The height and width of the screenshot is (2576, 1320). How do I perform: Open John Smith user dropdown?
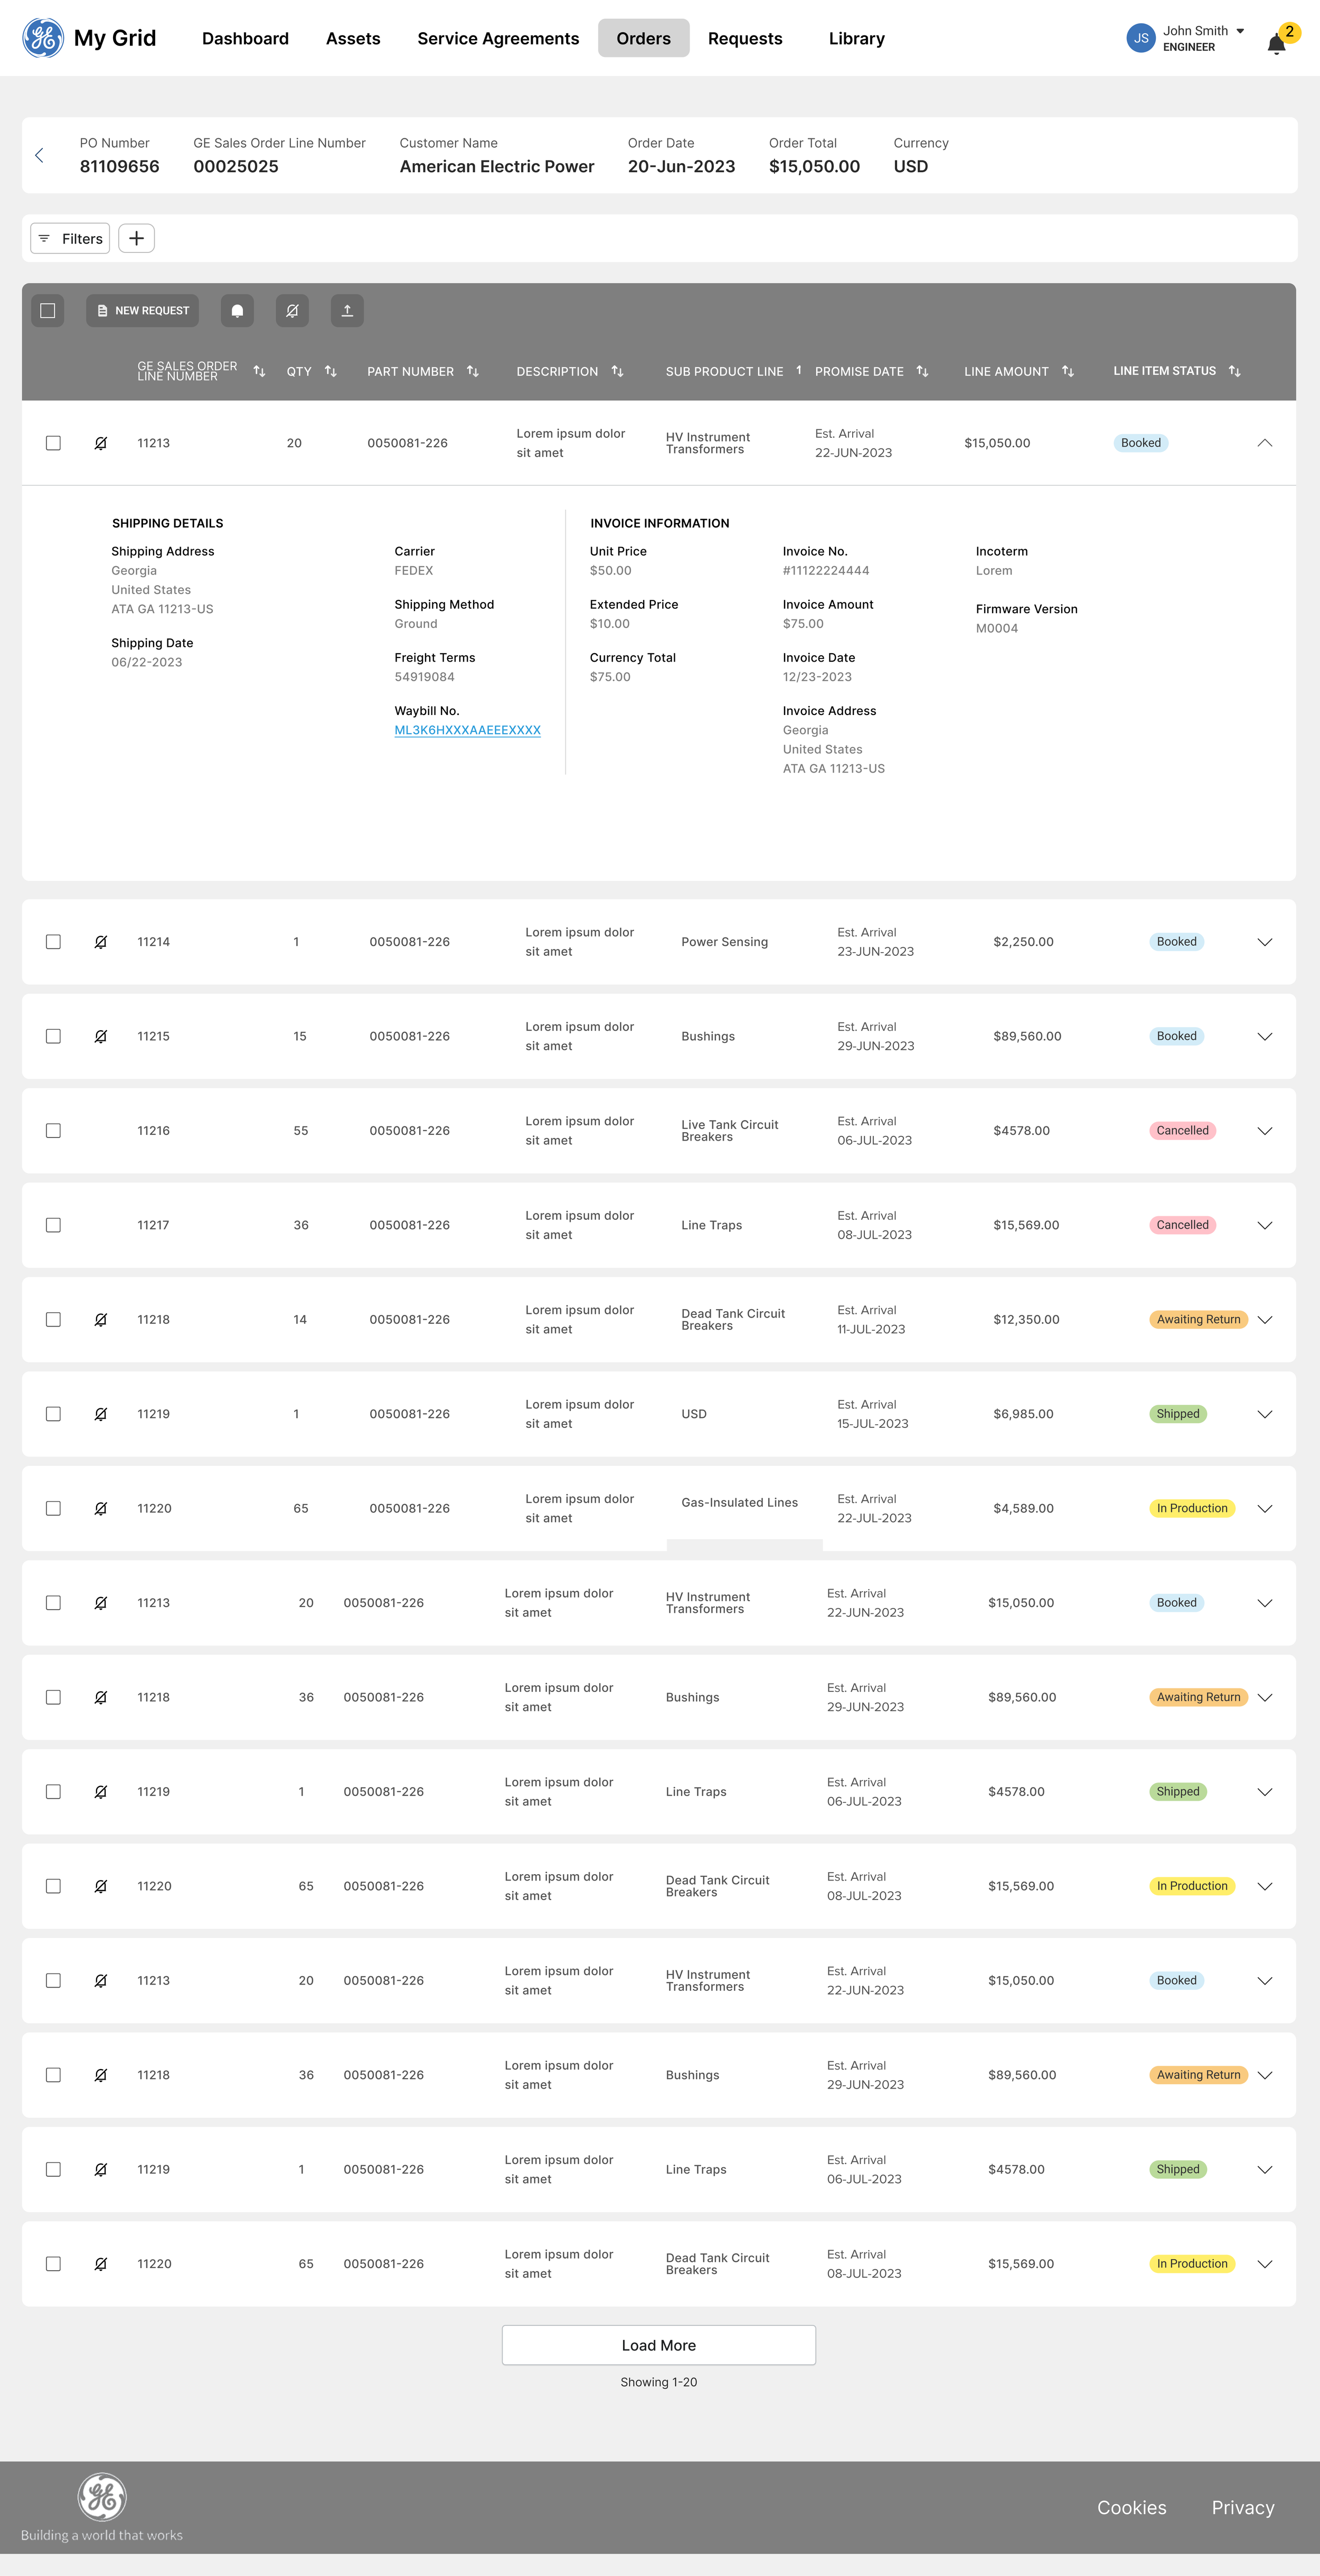coord(1240,31)
